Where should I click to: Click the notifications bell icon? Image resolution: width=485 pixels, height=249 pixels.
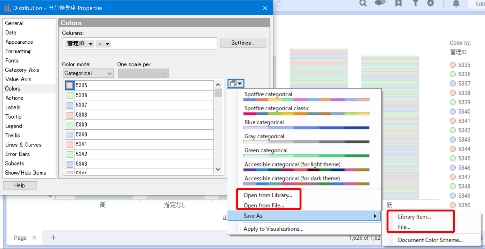[456, 3]
